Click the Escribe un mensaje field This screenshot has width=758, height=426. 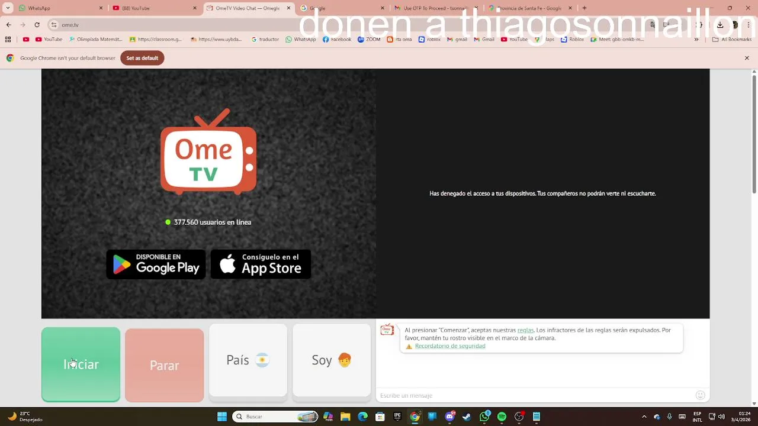pos(536,395)
